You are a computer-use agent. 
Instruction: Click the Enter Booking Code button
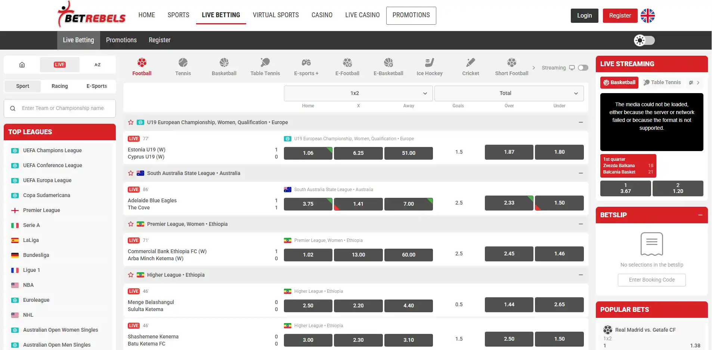(x=652, y=280)
